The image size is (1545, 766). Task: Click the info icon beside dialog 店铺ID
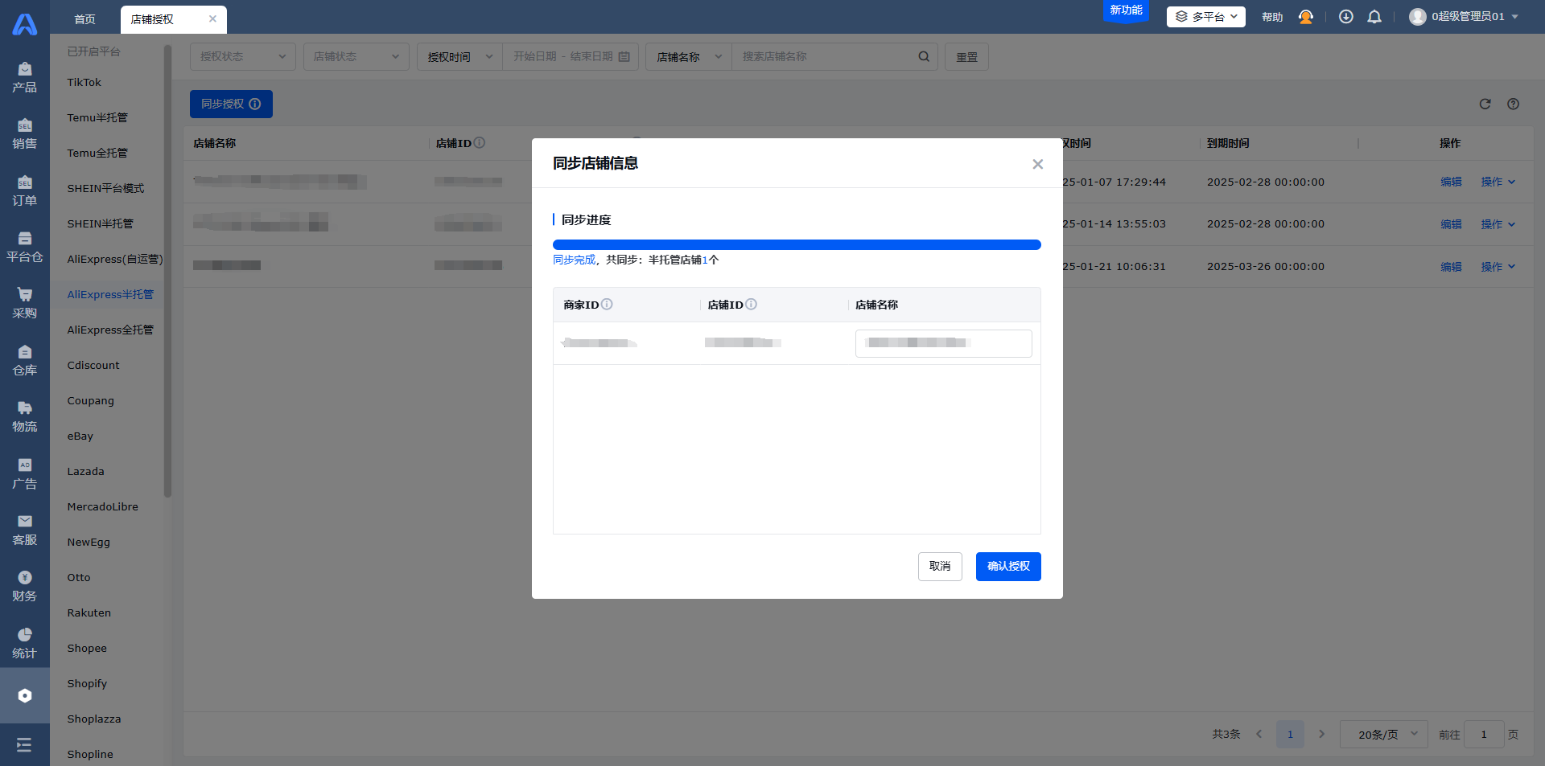[x=751, y=304]
